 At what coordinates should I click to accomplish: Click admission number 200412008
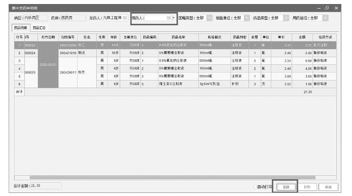68,45
